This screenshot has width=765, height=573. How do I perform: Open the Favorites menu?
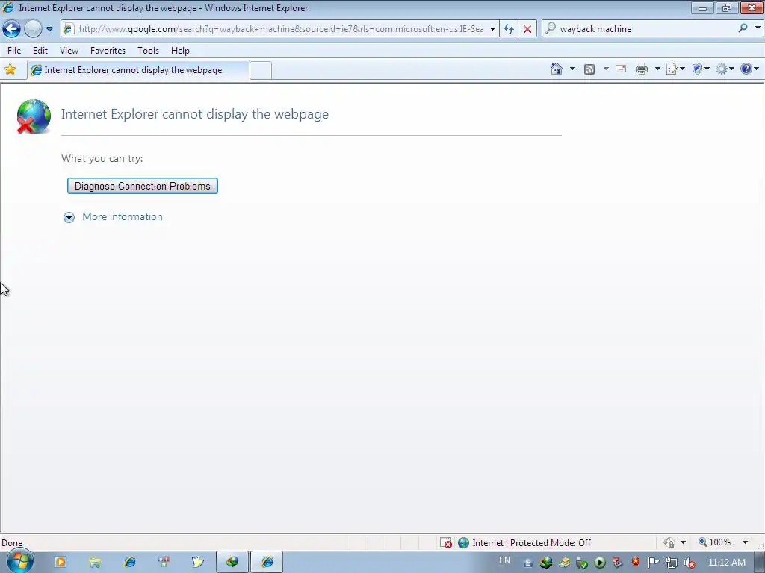pos(108,51)
